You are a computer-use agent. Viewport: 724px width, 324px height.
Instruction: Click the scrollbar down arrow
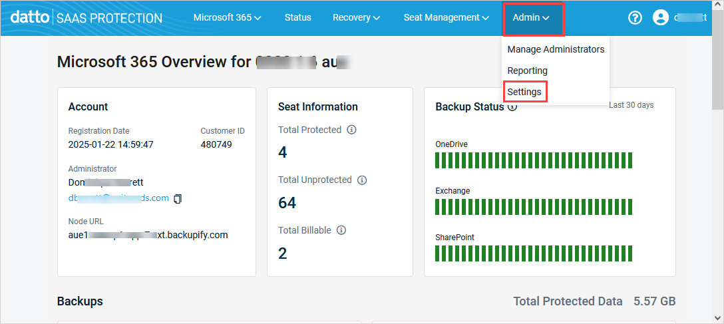pos(718,318)
